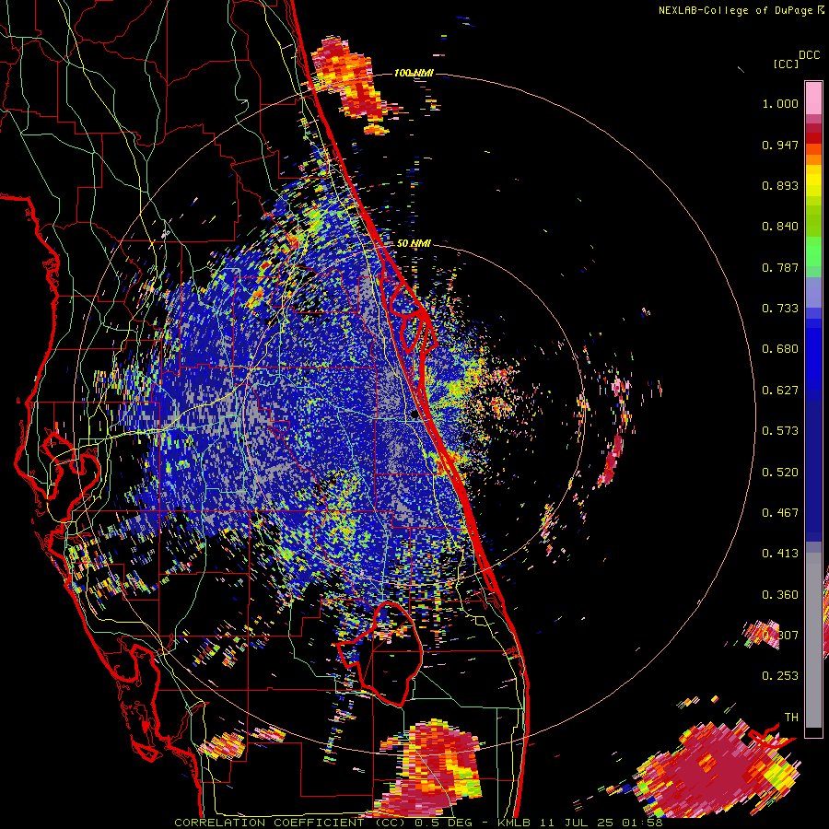Click the 0.627 scale label

click(780, 391)
